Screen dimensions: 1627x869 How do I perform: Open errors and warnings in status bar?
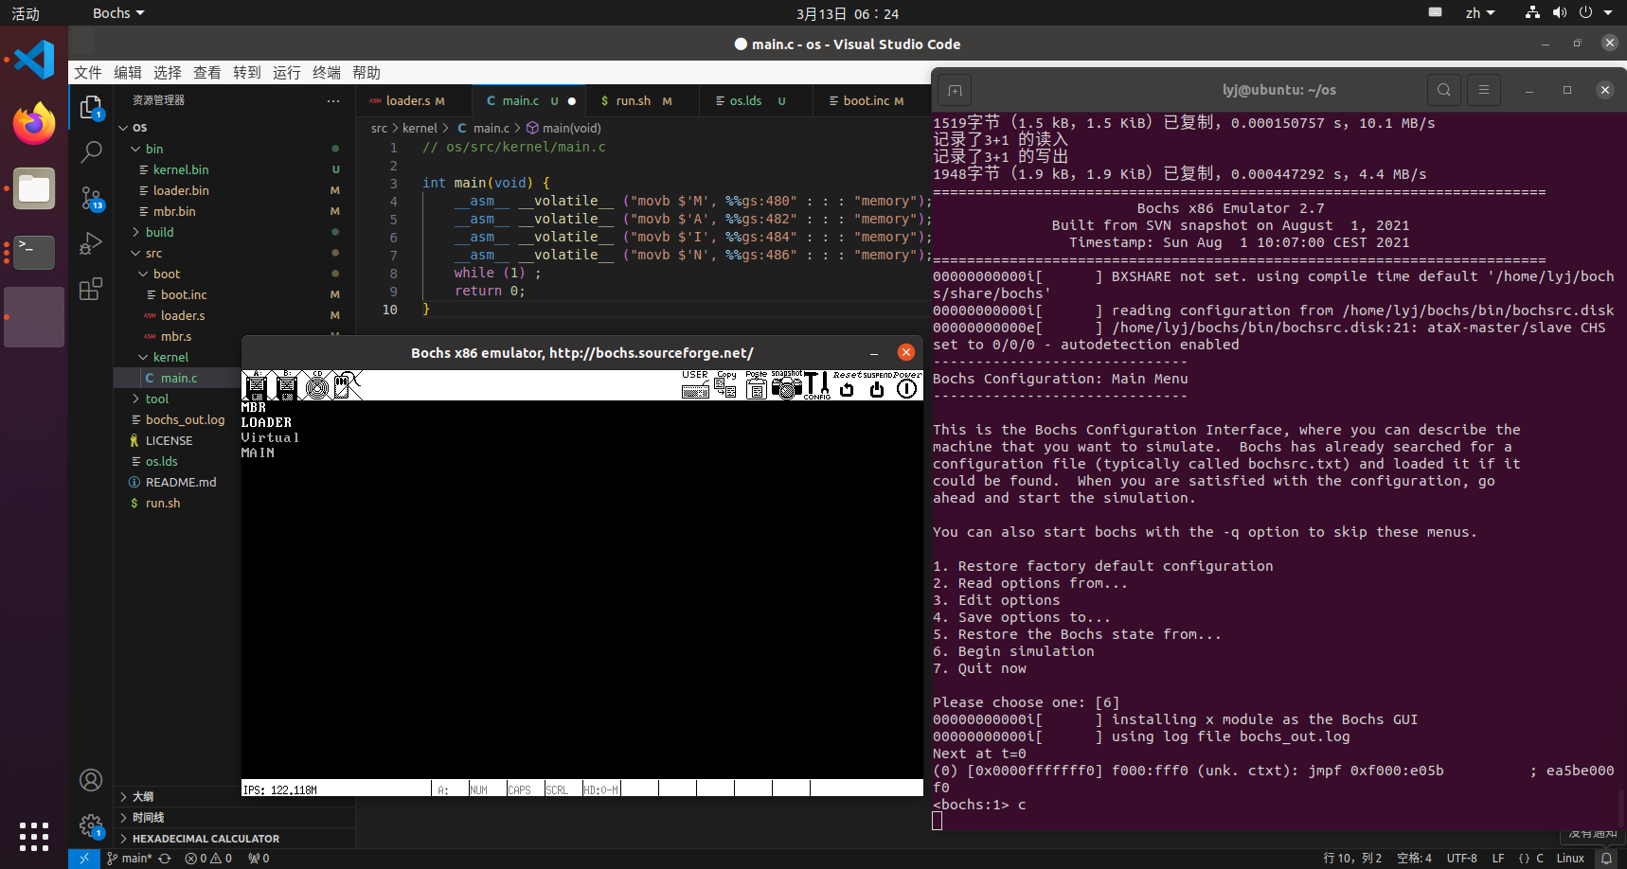(208, 859)
